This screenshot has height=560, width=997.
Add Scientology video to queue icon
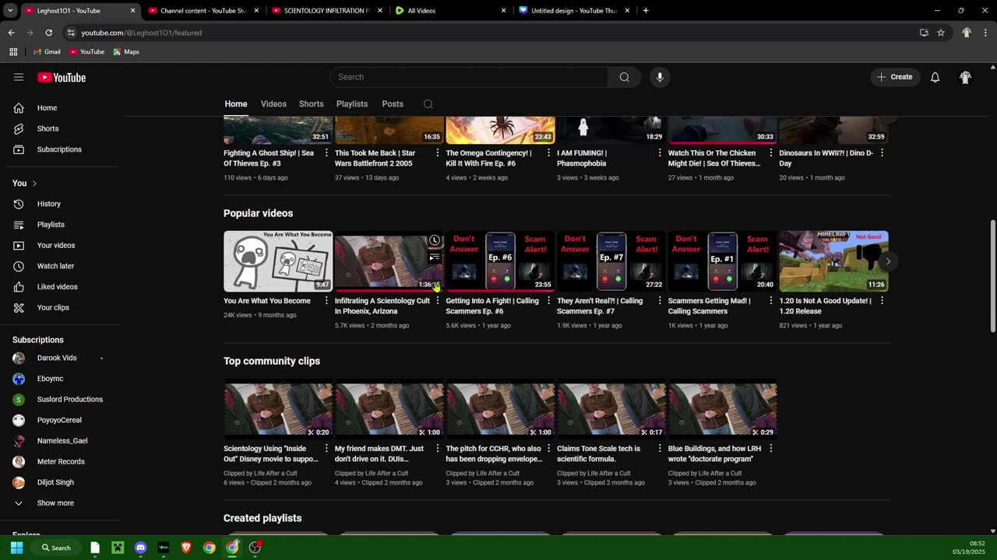click(434, 257)
